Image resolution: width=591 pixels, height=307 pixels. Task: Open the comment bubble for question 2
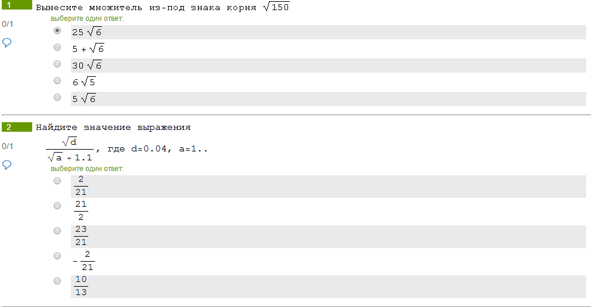click(8, 165)
